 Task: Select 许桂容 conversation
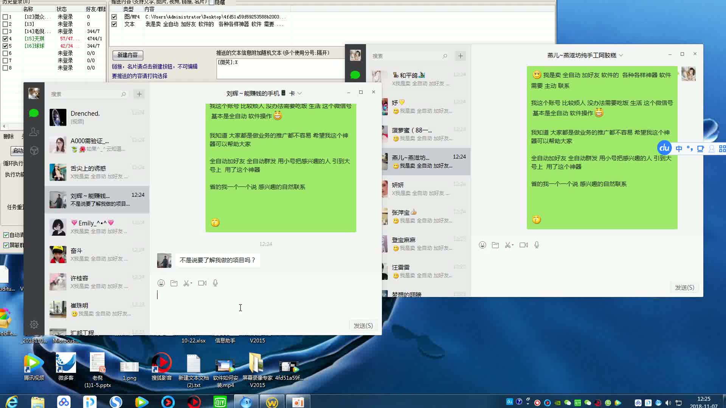coord(97,282)
